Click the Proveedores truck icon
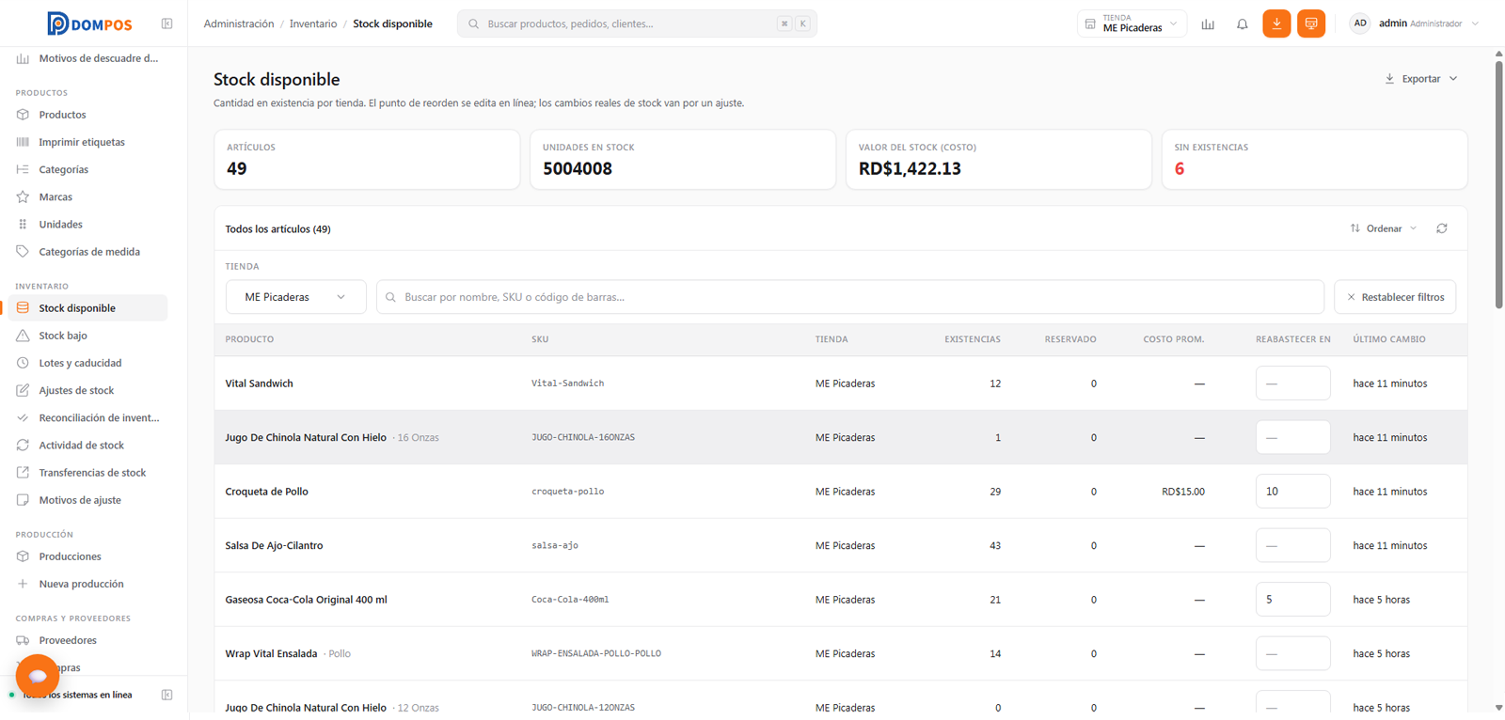Image resolution: width=1505 pixels, height=720 pixels. pyautogui.click(x=23, y=640)
